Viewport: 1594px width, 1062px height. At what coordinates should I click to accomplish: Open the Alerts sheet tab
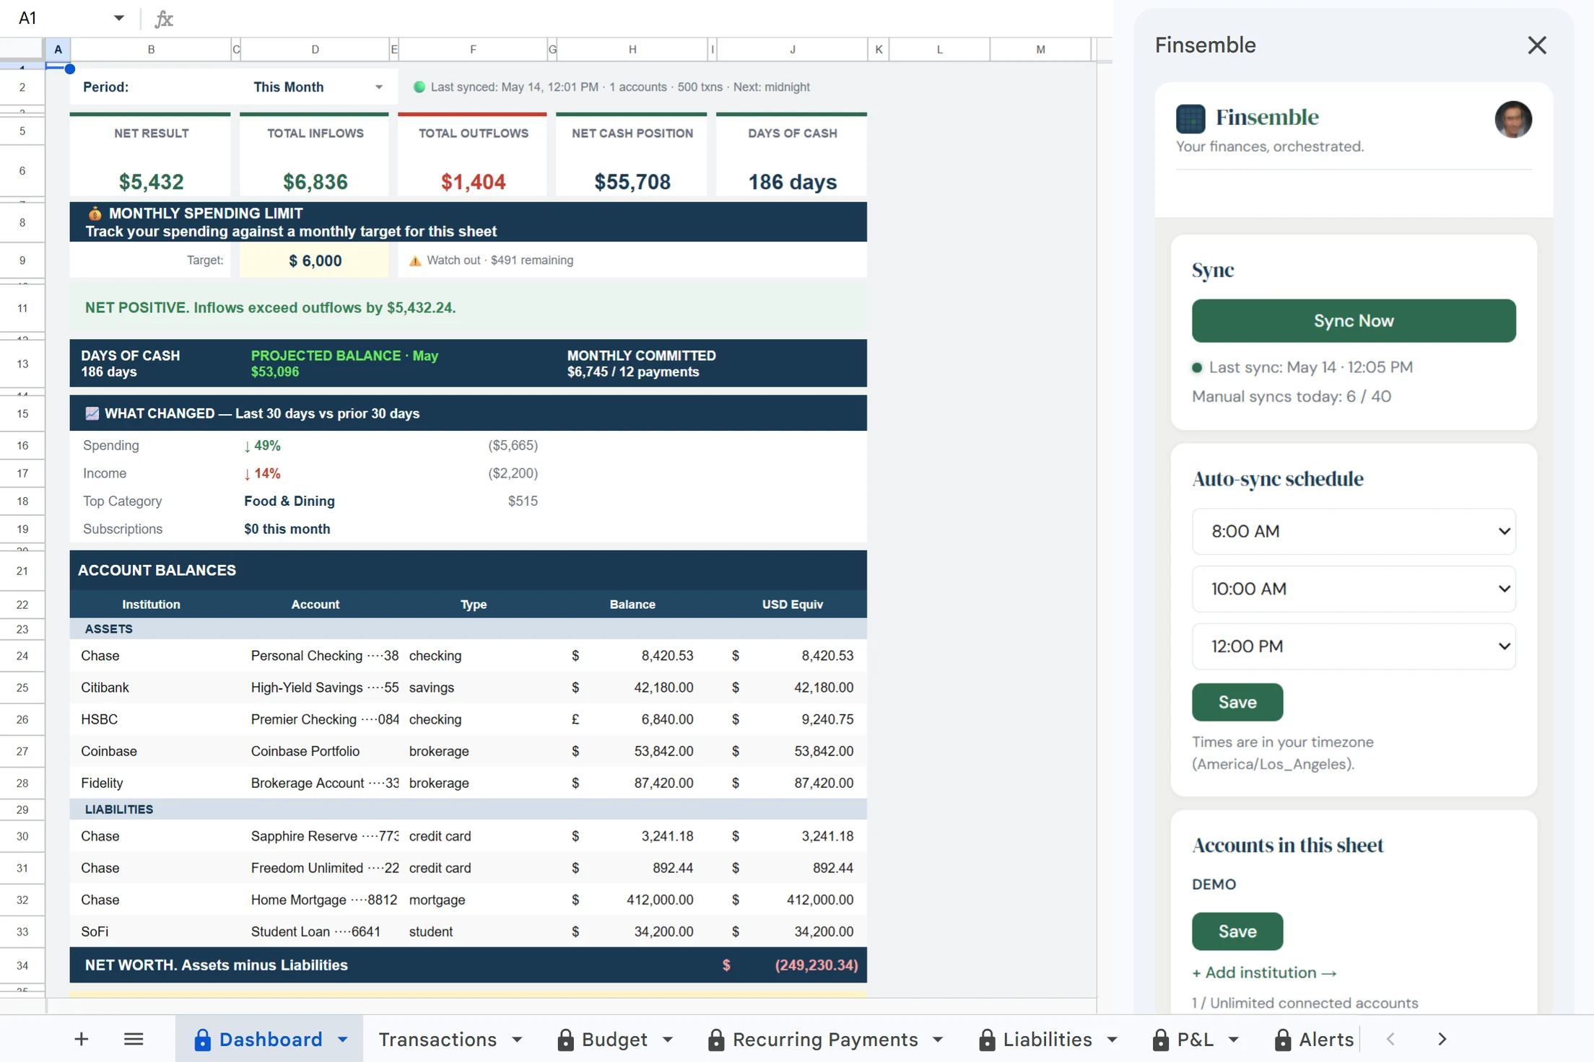tap(1326, 1039)
